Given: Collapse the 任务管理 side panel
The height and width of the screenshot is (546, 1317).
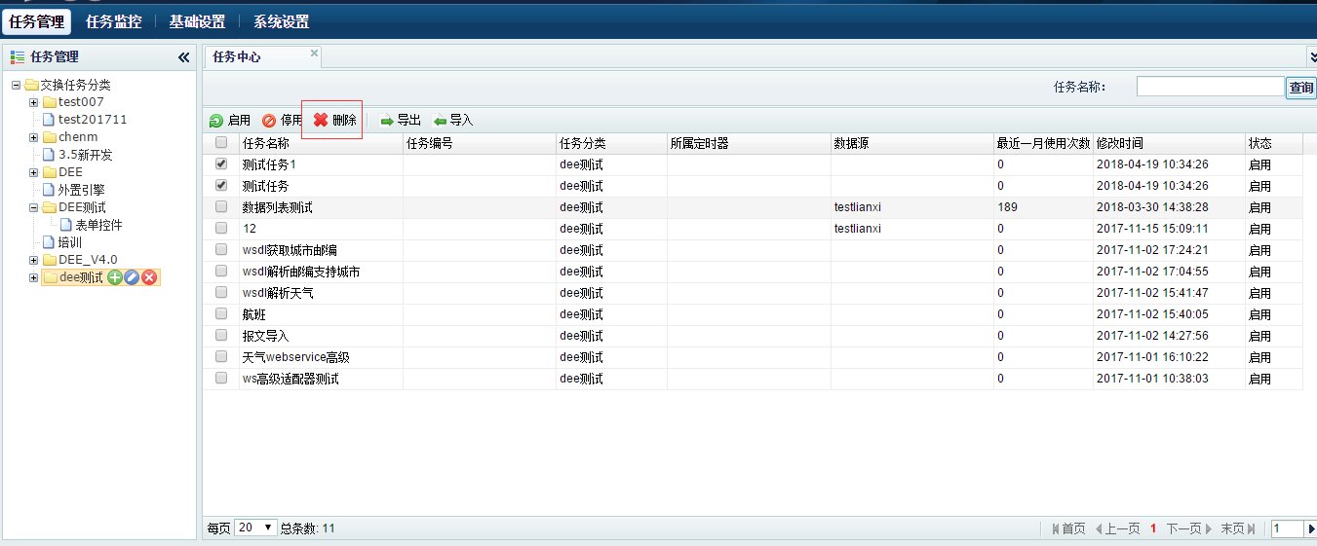Looking at the screenshot, I should [184, 57].
